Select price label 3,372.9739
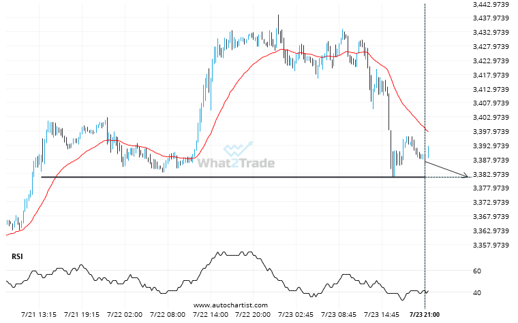 [x=491, y=203]
